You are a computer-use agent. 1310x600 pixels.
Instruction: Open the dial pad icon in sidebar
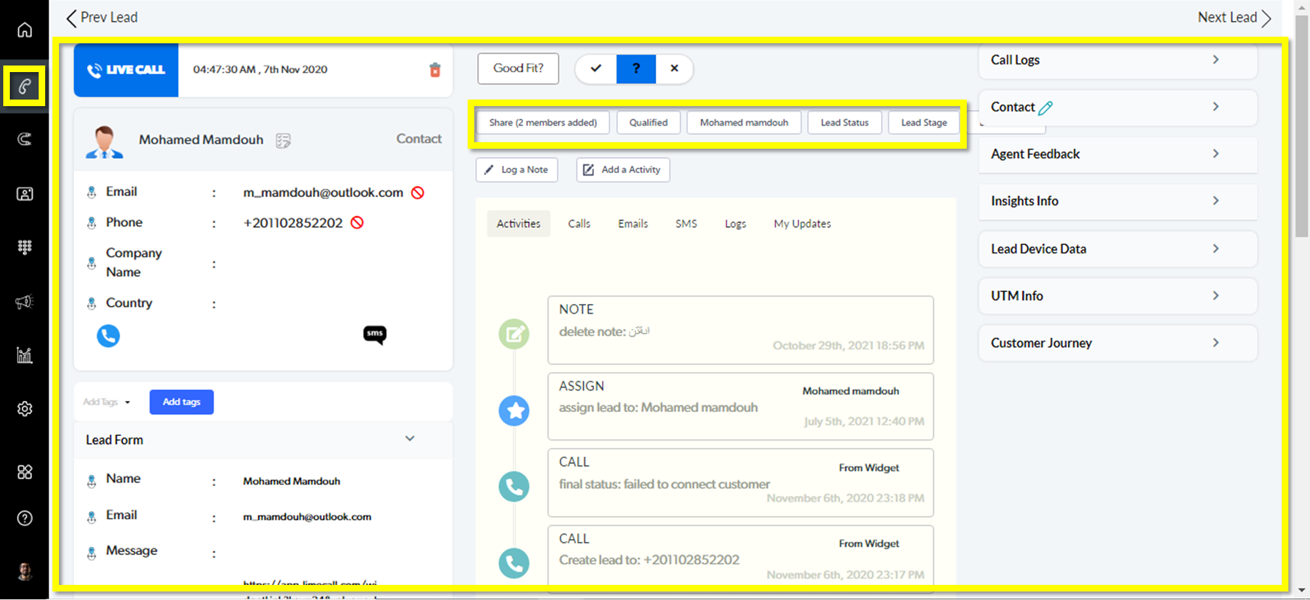point(24,247)
